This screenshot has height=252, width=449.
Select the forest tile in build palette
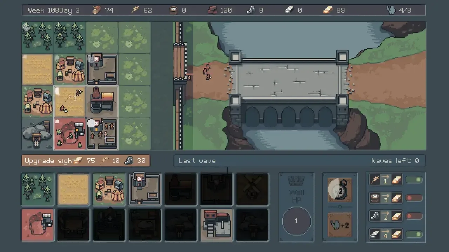tap(38, 189)
